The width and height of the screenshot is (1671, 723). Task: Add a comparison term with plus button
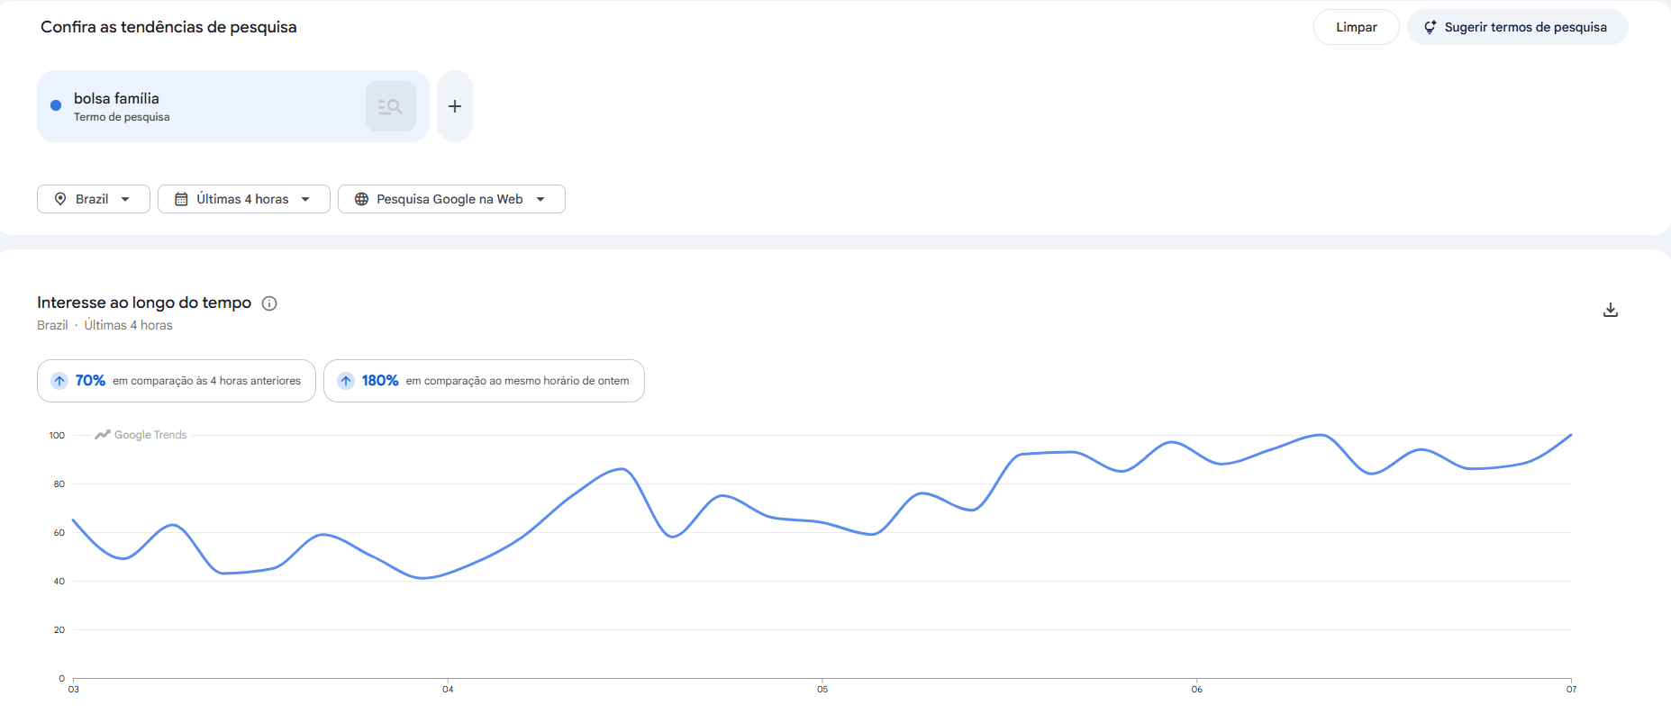click(x=455, y=106)
